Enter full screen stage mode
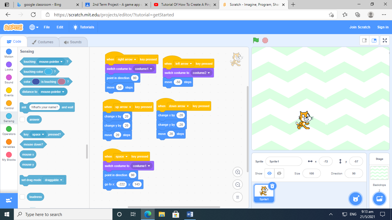Viewport: 392px width, 220px height. (385, 41)
